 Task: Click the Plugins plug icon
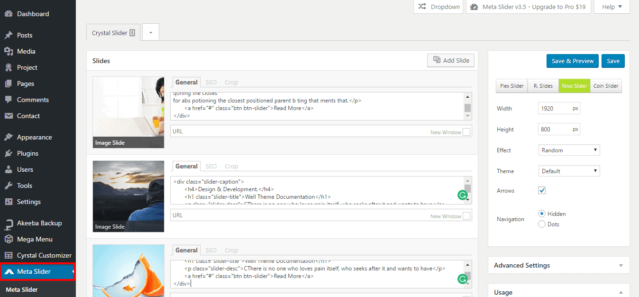(x=9, y=153)
